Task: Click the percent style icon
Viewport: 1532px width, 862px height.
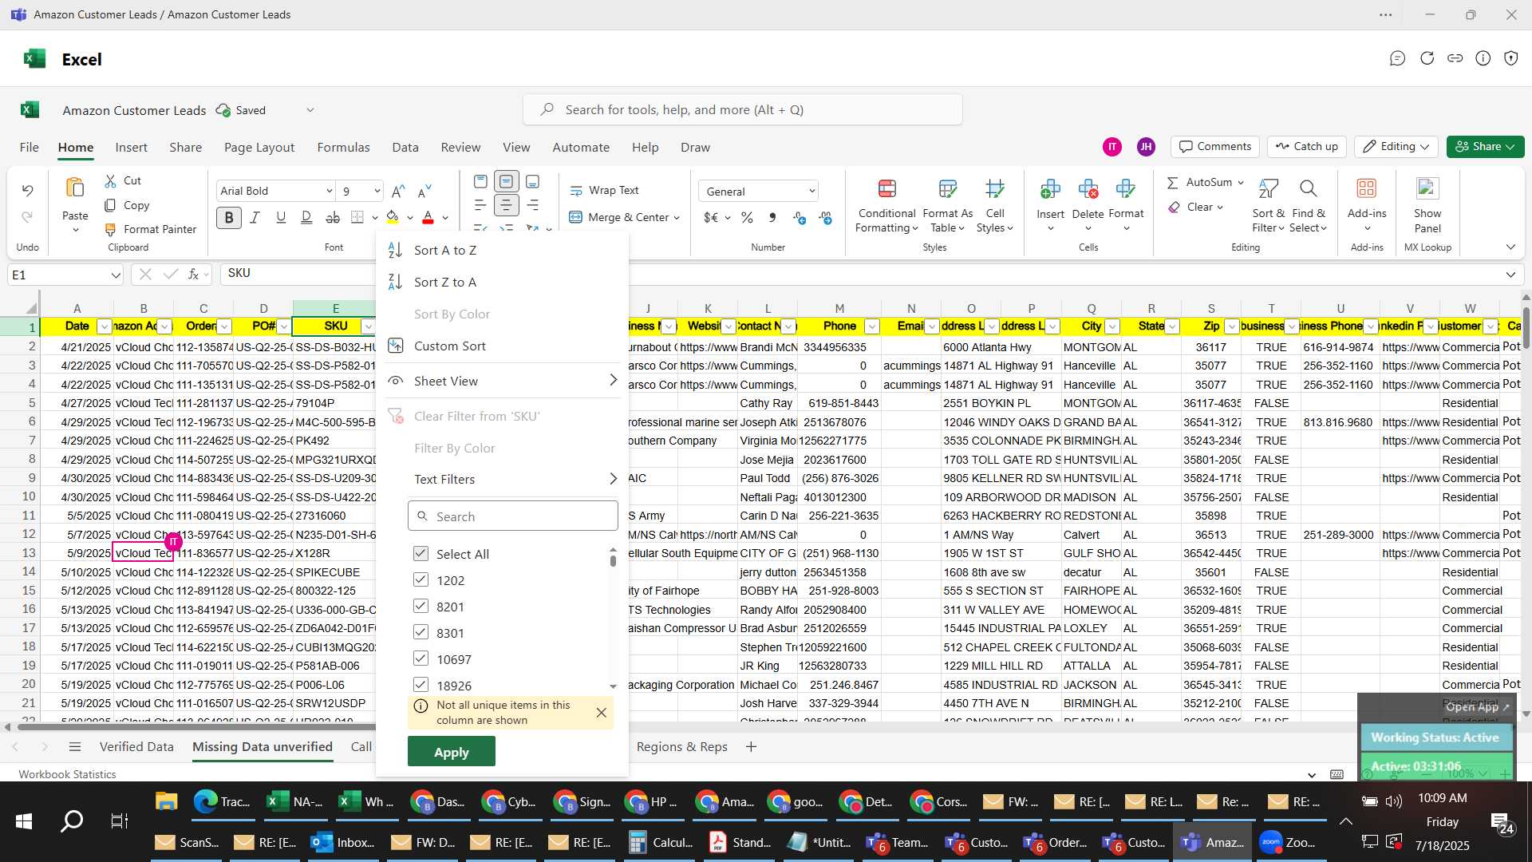Action: click(x=747, y=217)
